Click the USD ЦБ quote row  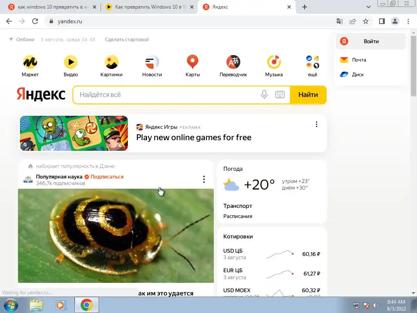pos(272,254)
